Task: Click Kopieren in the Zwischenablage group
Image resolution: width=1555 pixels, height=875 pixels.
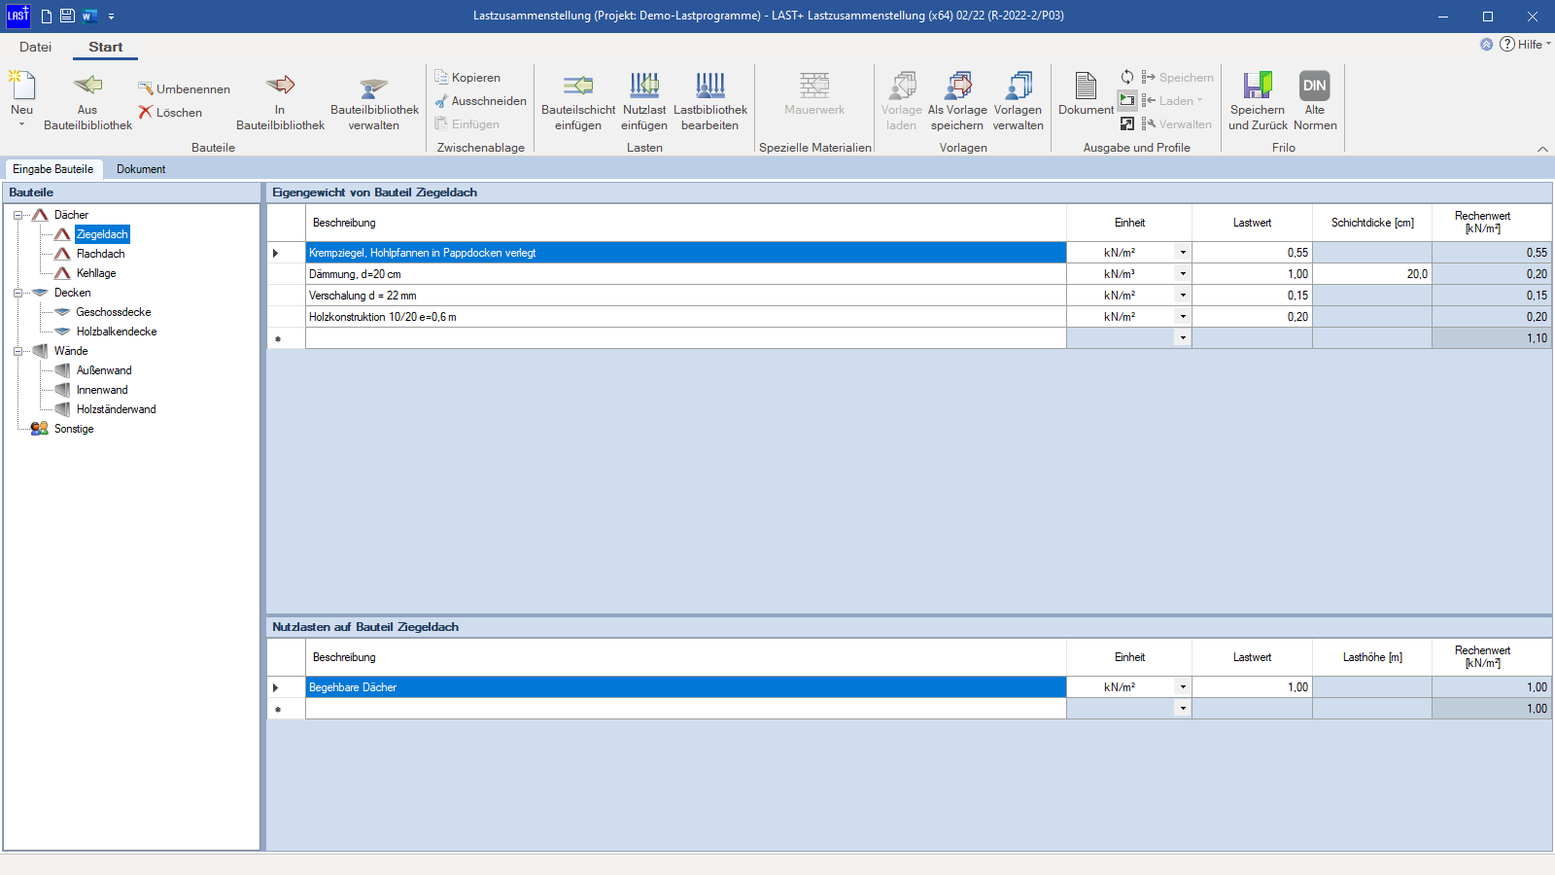Action: click(x=467, y=77)
